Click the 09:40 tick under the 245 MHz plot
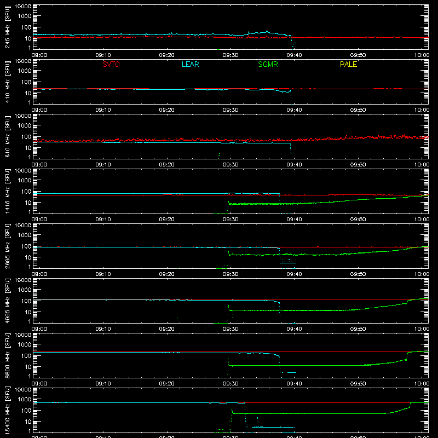 (294, 55)
